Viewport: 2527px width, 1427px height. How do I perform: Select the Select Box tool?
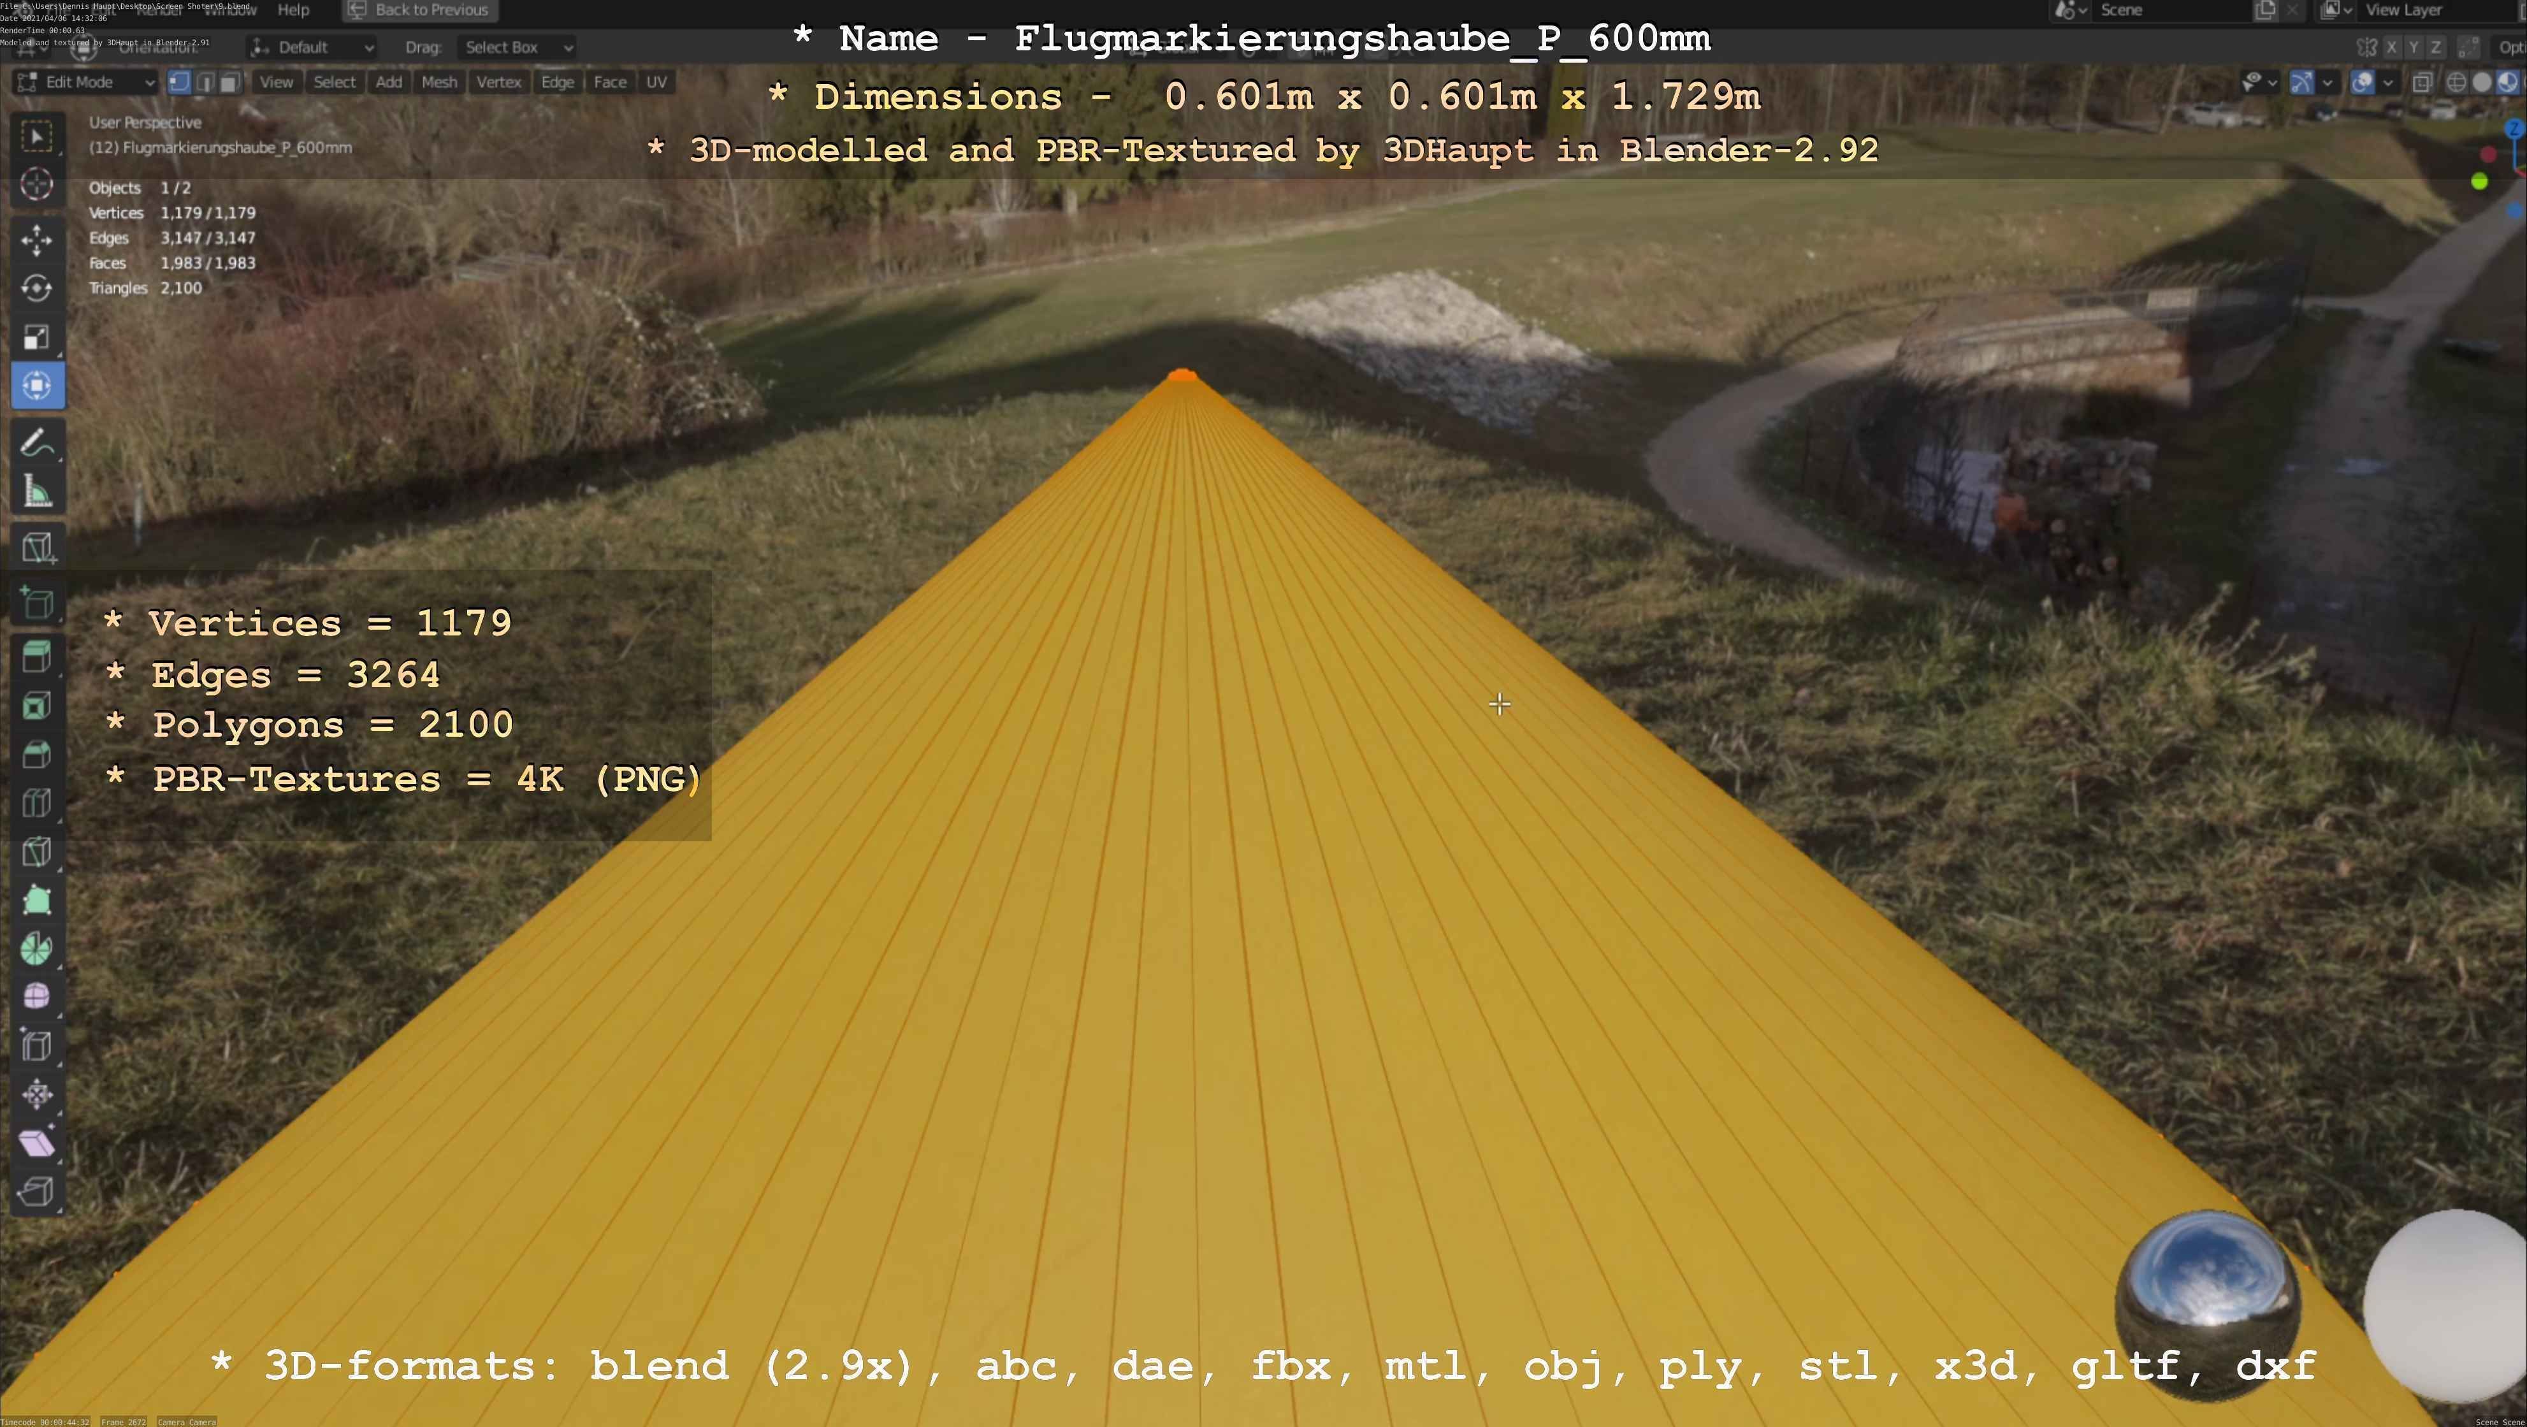(37, 136)
